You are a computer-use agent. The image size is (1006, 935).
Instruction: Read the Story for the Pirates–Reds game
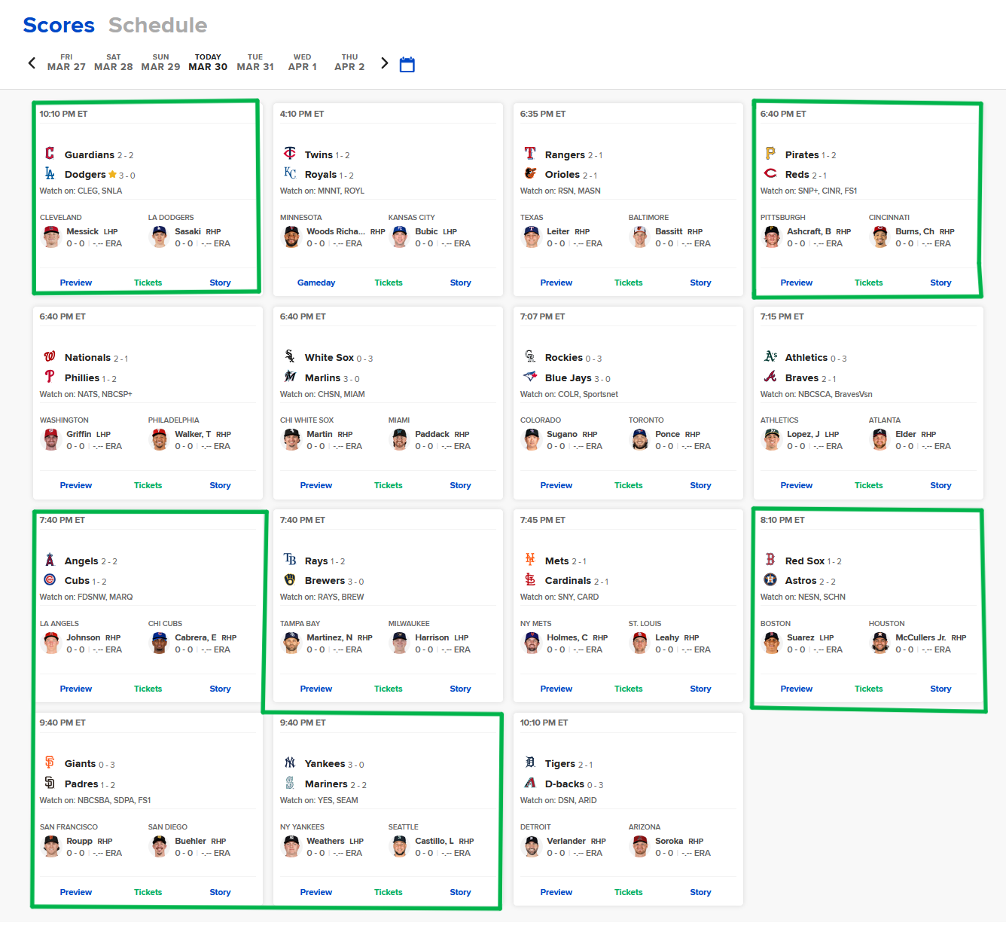(940, 283)
